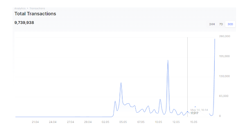The width and height of the screenshot is (245, 129).
Task: Click the 15.05 date axis label
Action: coord(193,122)
